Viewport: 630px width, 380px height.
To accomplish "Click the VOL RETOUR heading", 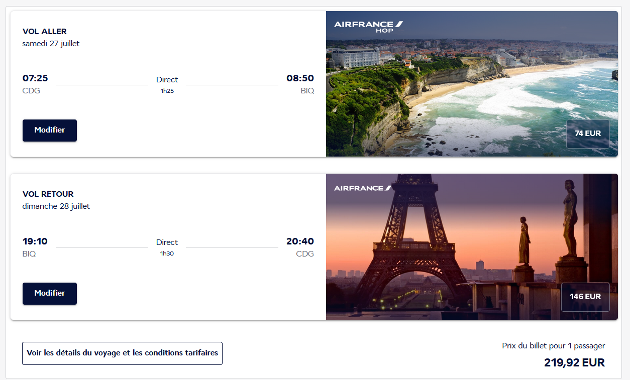I will (x=48, y=194).
